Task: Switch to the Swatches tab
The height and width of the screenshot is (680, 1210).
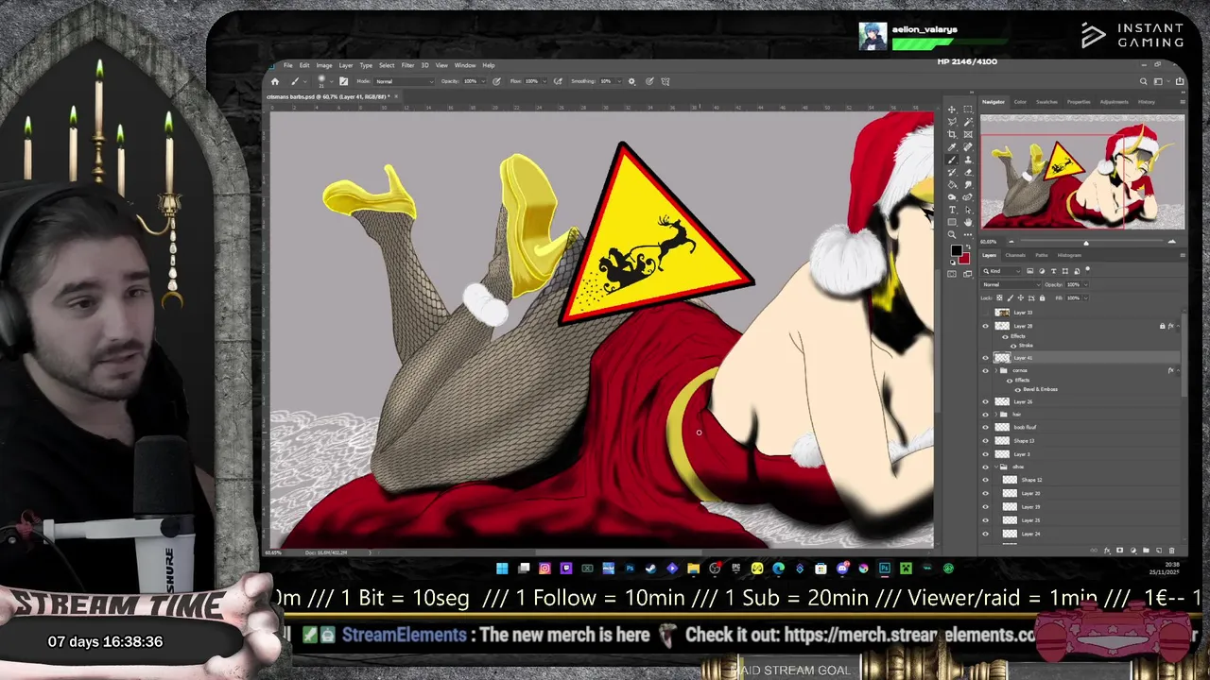Action: [x=1046, y=102]
